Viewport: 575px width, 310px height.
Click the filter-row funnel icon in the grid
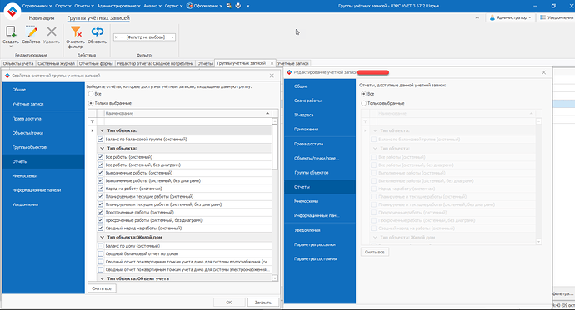pos(92,121)
